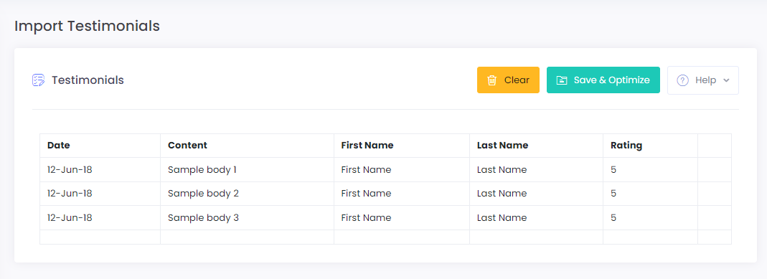Image resolution: width=767 pixels, height=279 pixels.
Task: Click First Name cell in Sample body 2 row
Action: point(402,194)
